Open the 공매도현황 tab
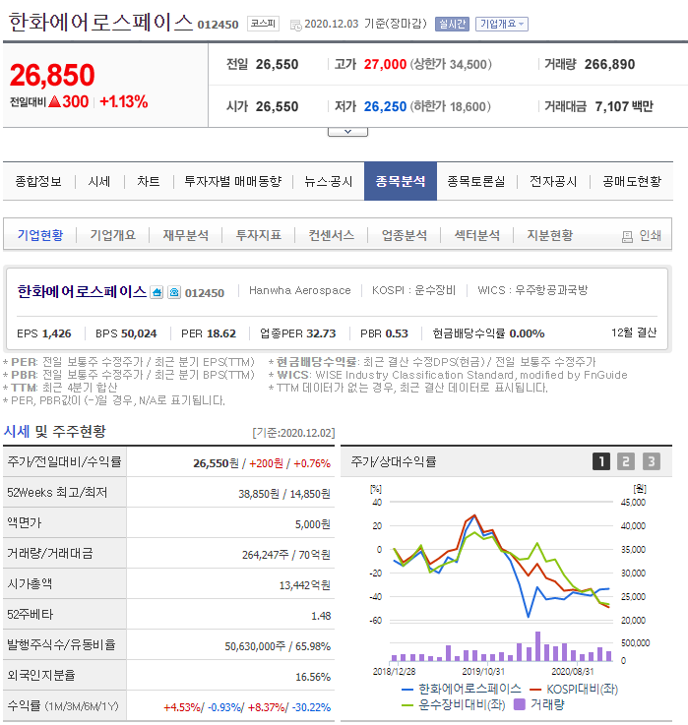Viewport: 688px width, 725px height. click(632, 181)
